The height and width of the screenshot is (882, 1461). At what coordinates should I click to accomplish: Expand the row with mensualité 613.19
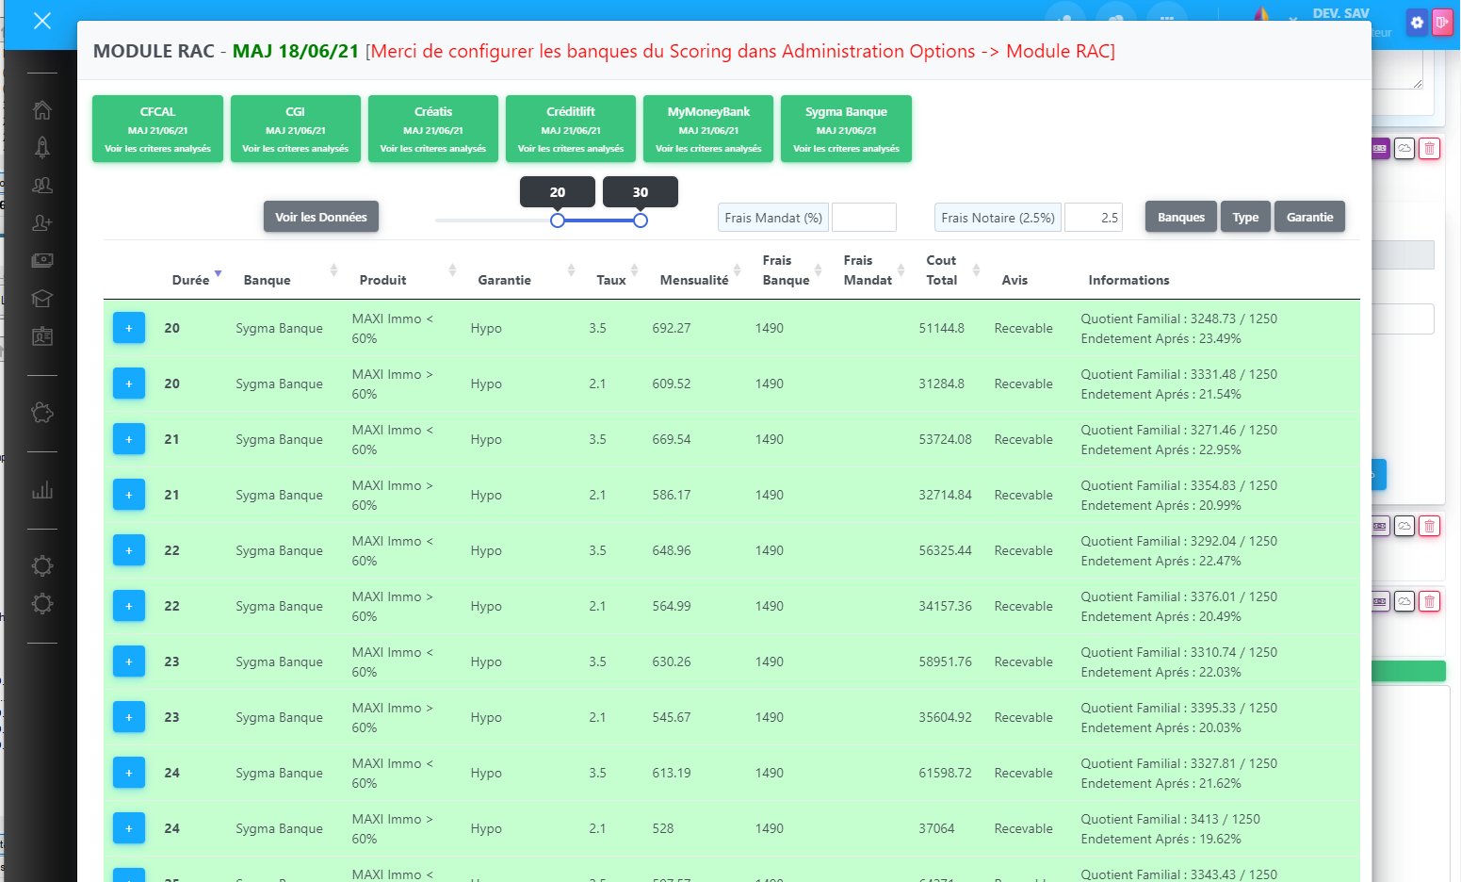[129, 773]
